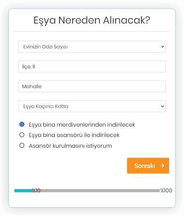
Task: Click the chevron arrow of Eşya Kaçıncı Katta
Action: 163,106
